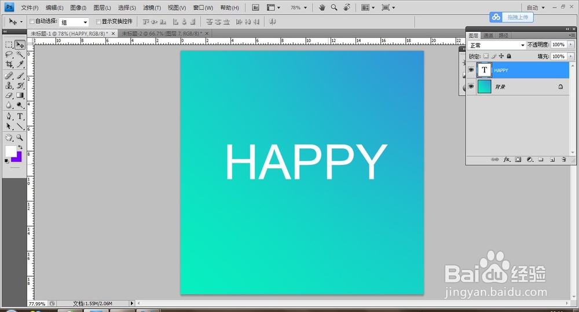This screenshot has width=579, height=312.
Task: Toggle lock position
Action: [501, 56]
